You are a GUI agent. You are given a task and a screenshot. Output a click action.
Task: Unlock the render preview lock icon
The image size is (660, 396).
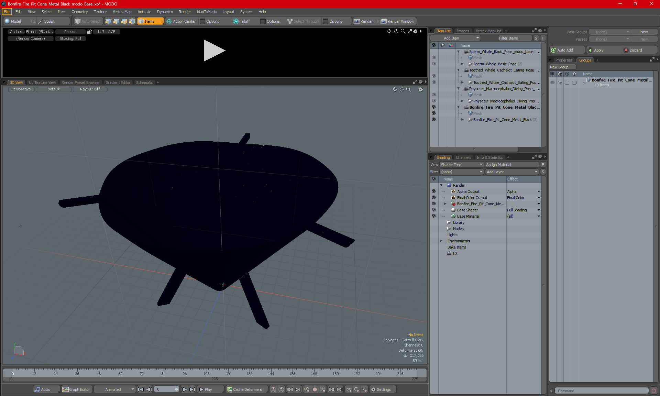89,32
